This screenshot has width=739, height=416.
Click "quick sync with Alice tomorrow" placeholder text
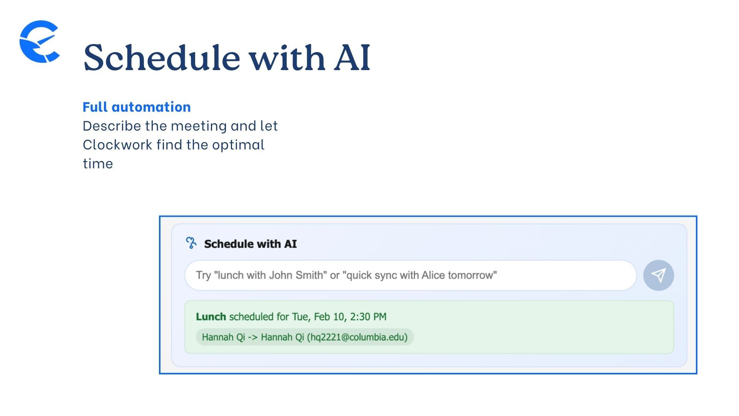tap(420, 275)
